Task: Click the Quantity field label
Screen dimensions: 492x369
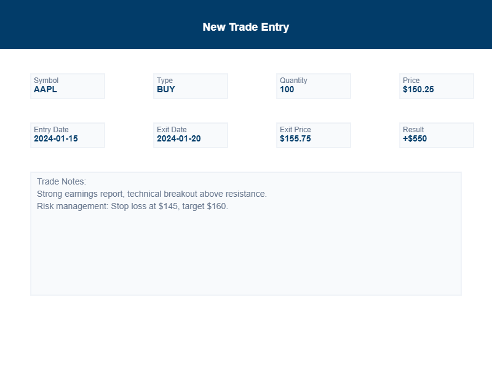Action: (293, 80)
